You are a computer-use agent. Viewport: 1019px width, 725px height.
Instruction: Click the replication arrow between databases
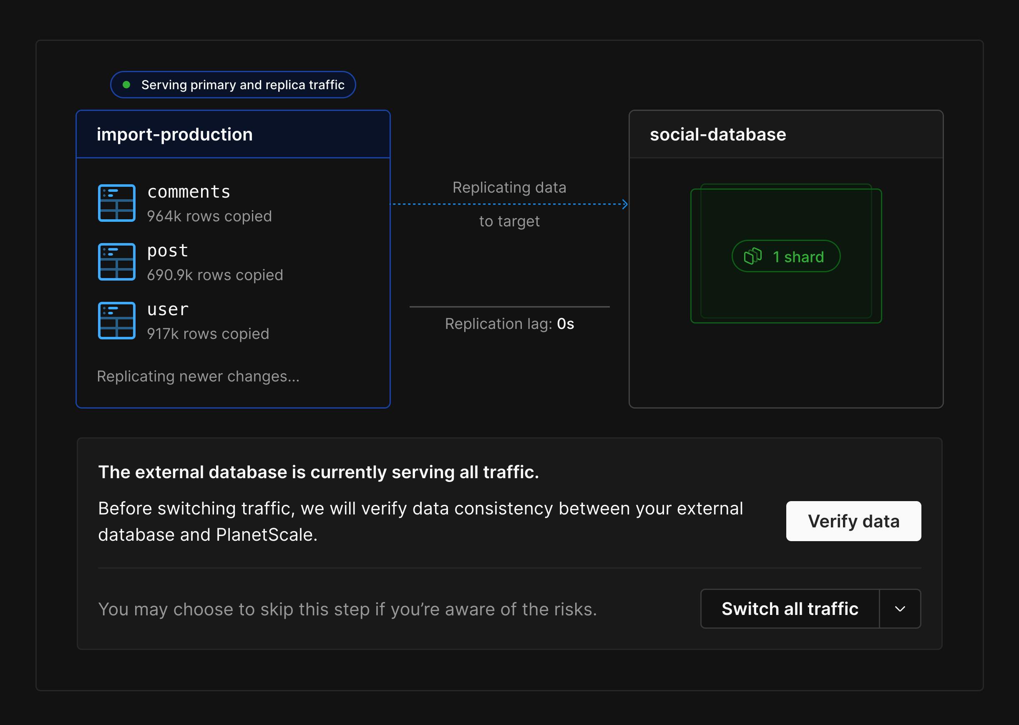click(509, 204)
